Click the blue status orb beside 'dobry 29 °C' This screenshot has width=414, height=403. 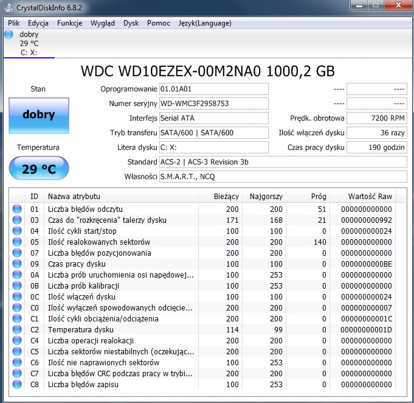(9, 34)
